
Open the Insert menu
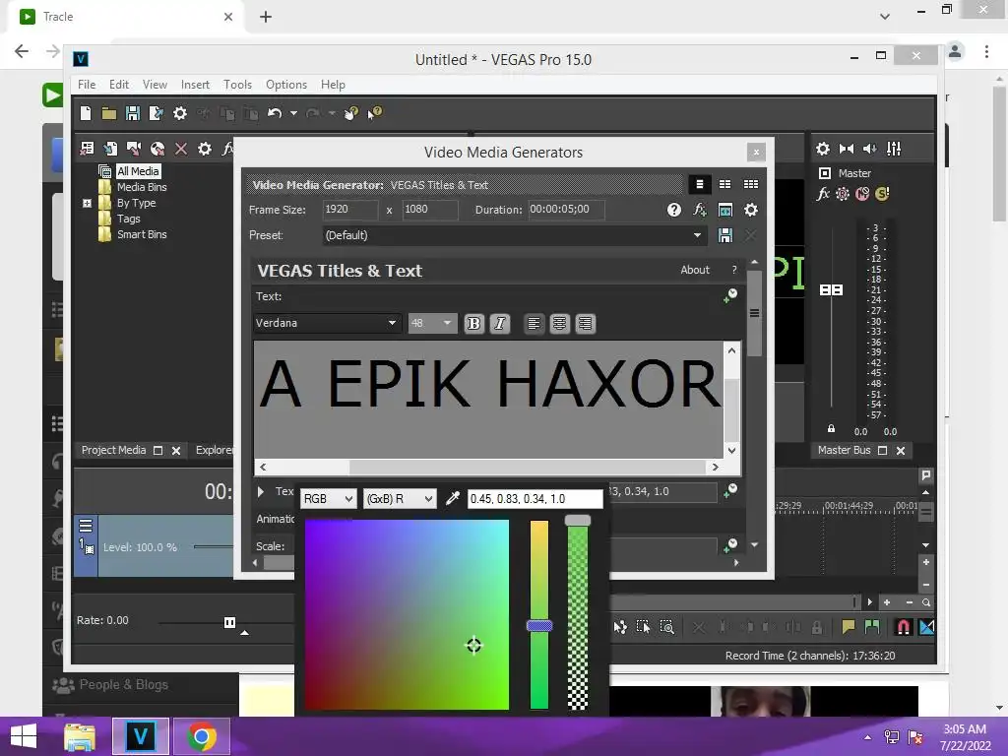click(195, 85)
